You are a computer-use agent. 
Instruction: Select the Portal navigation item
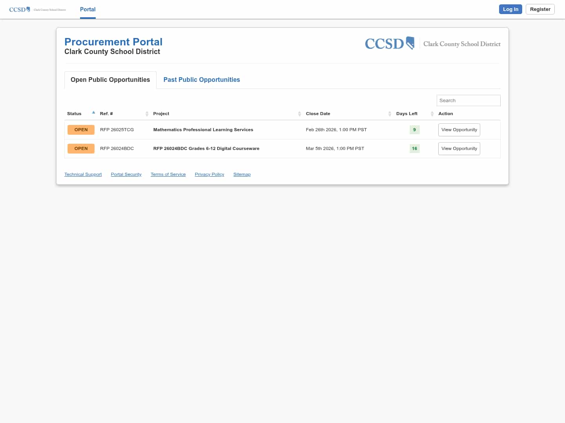tap(87, 9)
